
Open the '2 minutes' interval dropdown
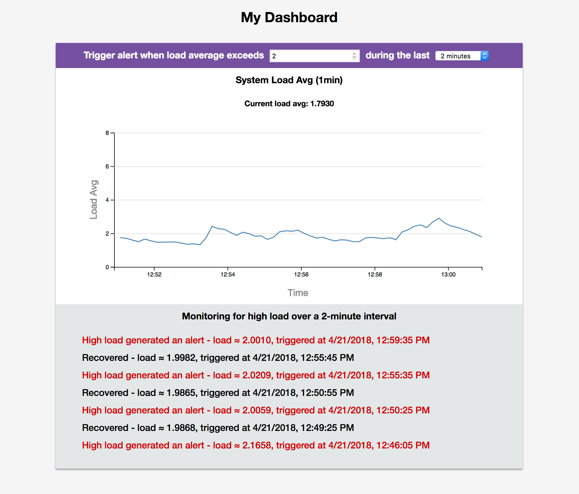(458, 56)
